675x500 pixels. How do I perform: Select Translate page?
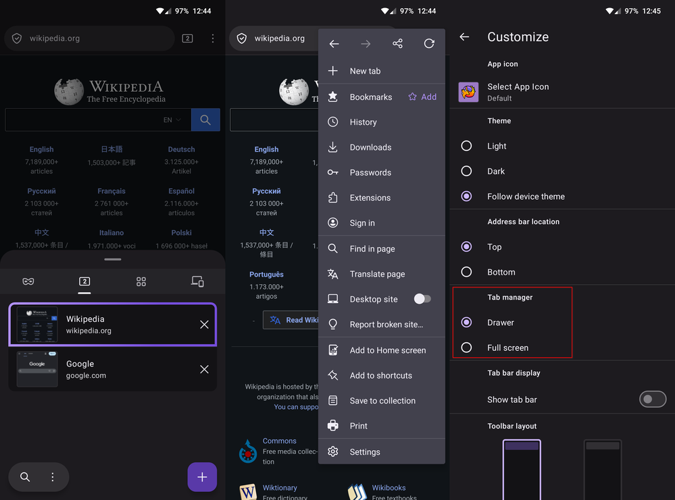pyautogui.click(x=381, y=274)
